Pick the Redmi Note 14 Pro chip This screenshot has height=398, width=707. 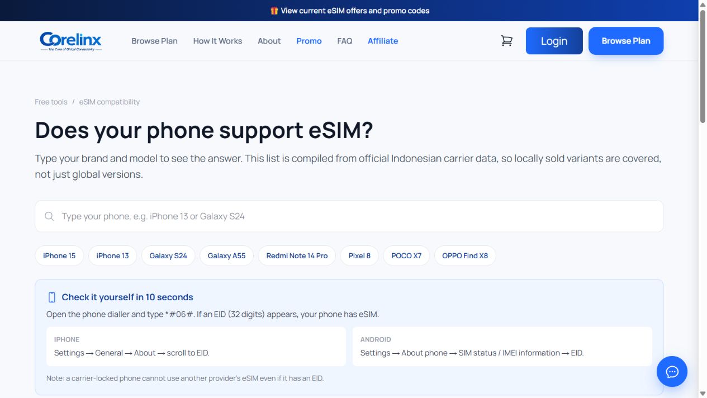tap(297, 255)
